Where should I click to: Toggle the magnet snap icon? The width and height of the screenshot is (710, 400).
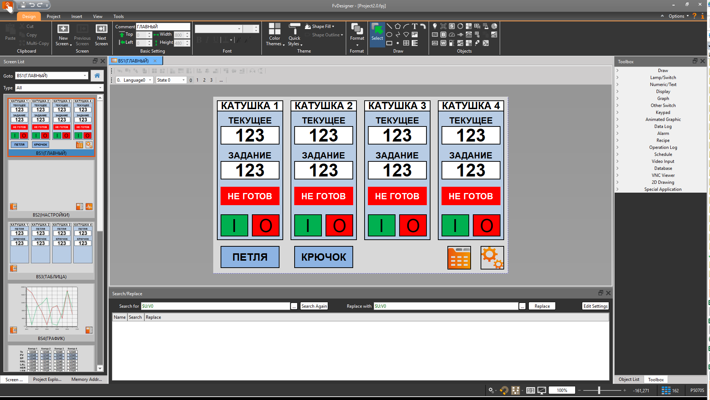coord(504,390)
